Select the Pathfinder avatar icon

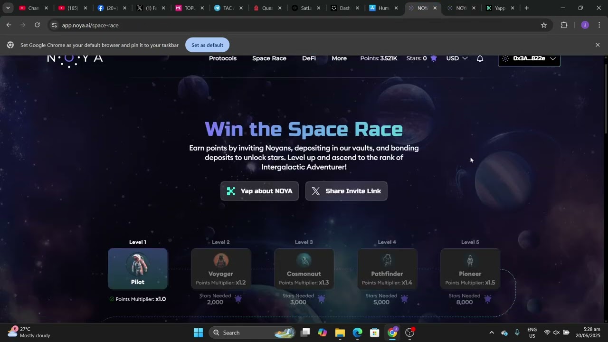click(x=387, y=260)
